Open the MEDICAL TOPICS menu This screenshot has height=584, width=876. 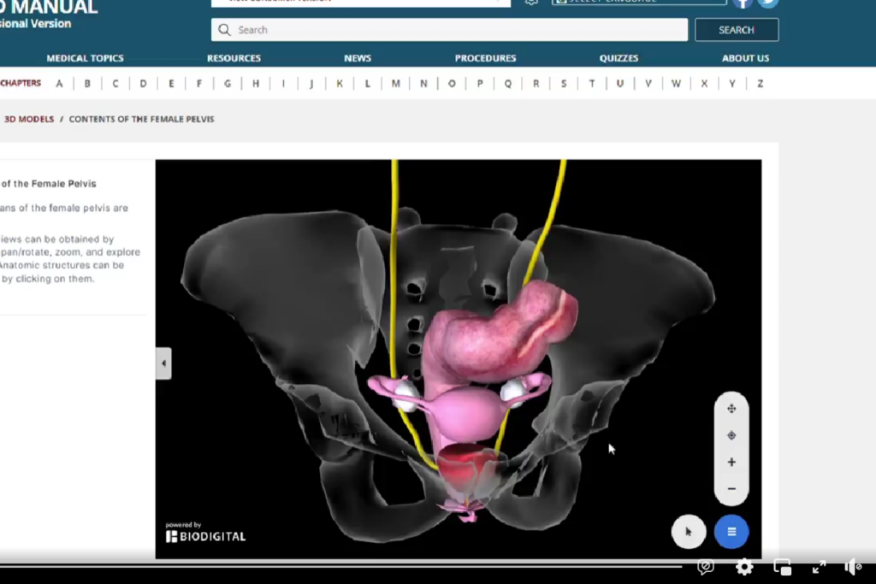pos(85,58)
